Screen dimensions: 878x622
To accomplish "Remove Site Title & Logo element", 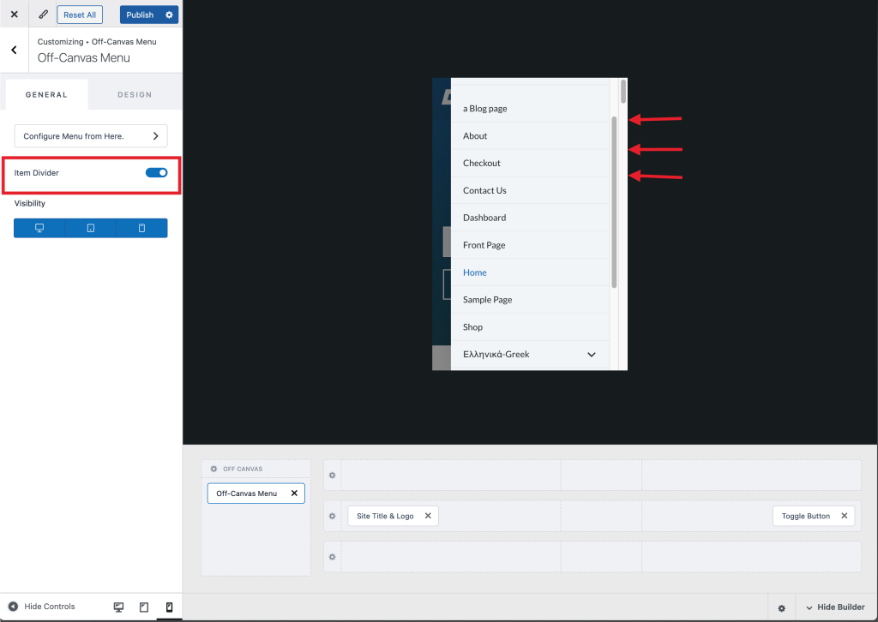I will point(428,516).
